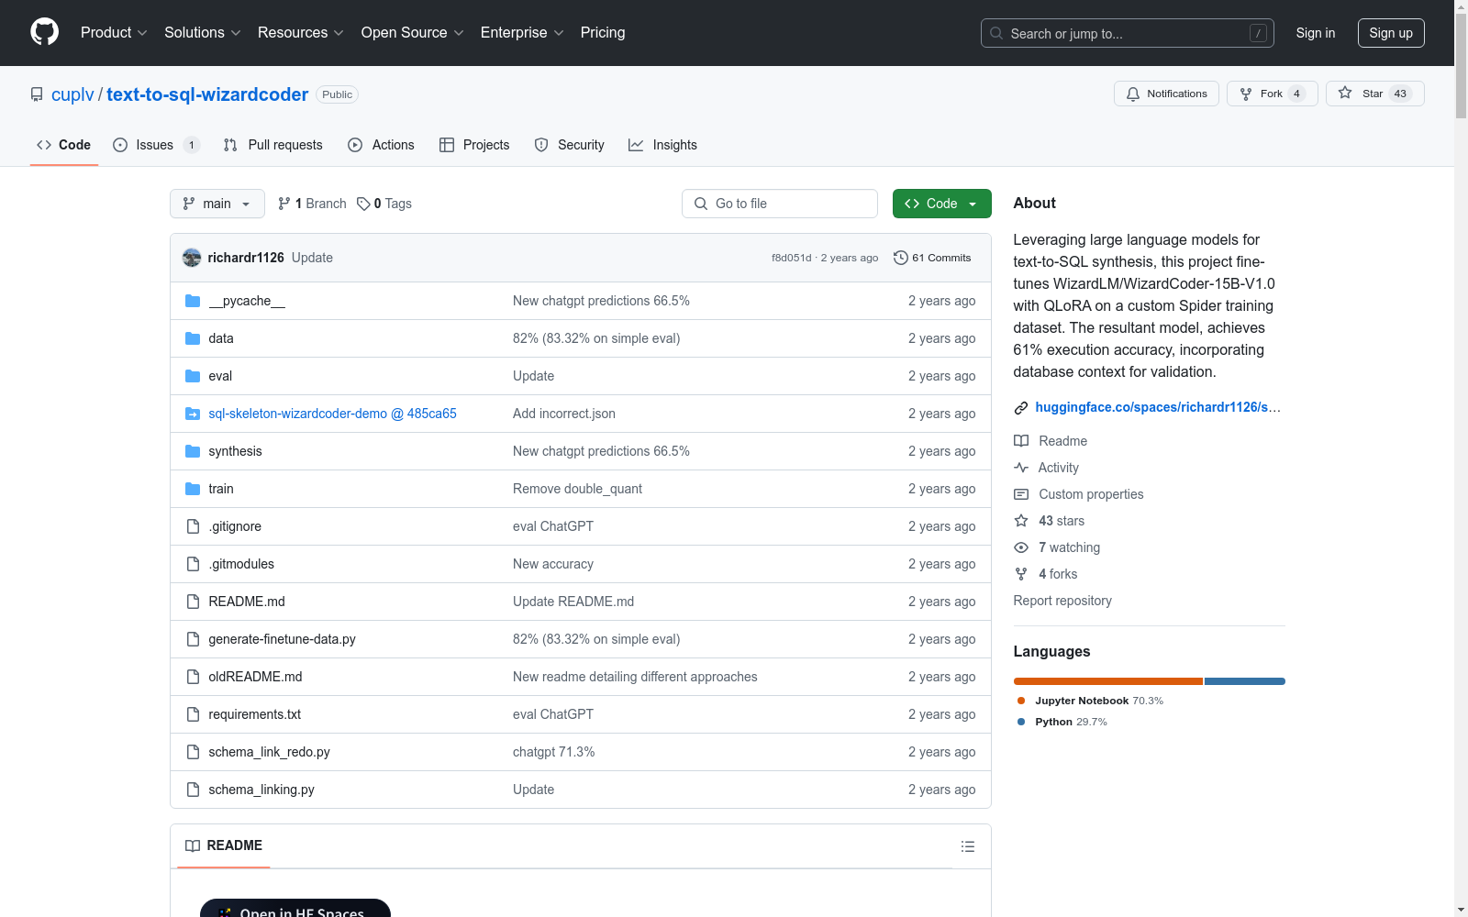The width and height of the screenshot is (1468, 917).
Task: Click the repository icon beside cuplv
Action: 37,94
